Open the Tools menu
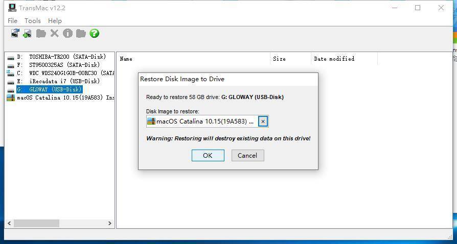Image resolution: width=457 pixels, height=244 pixels. coord(32,20)
